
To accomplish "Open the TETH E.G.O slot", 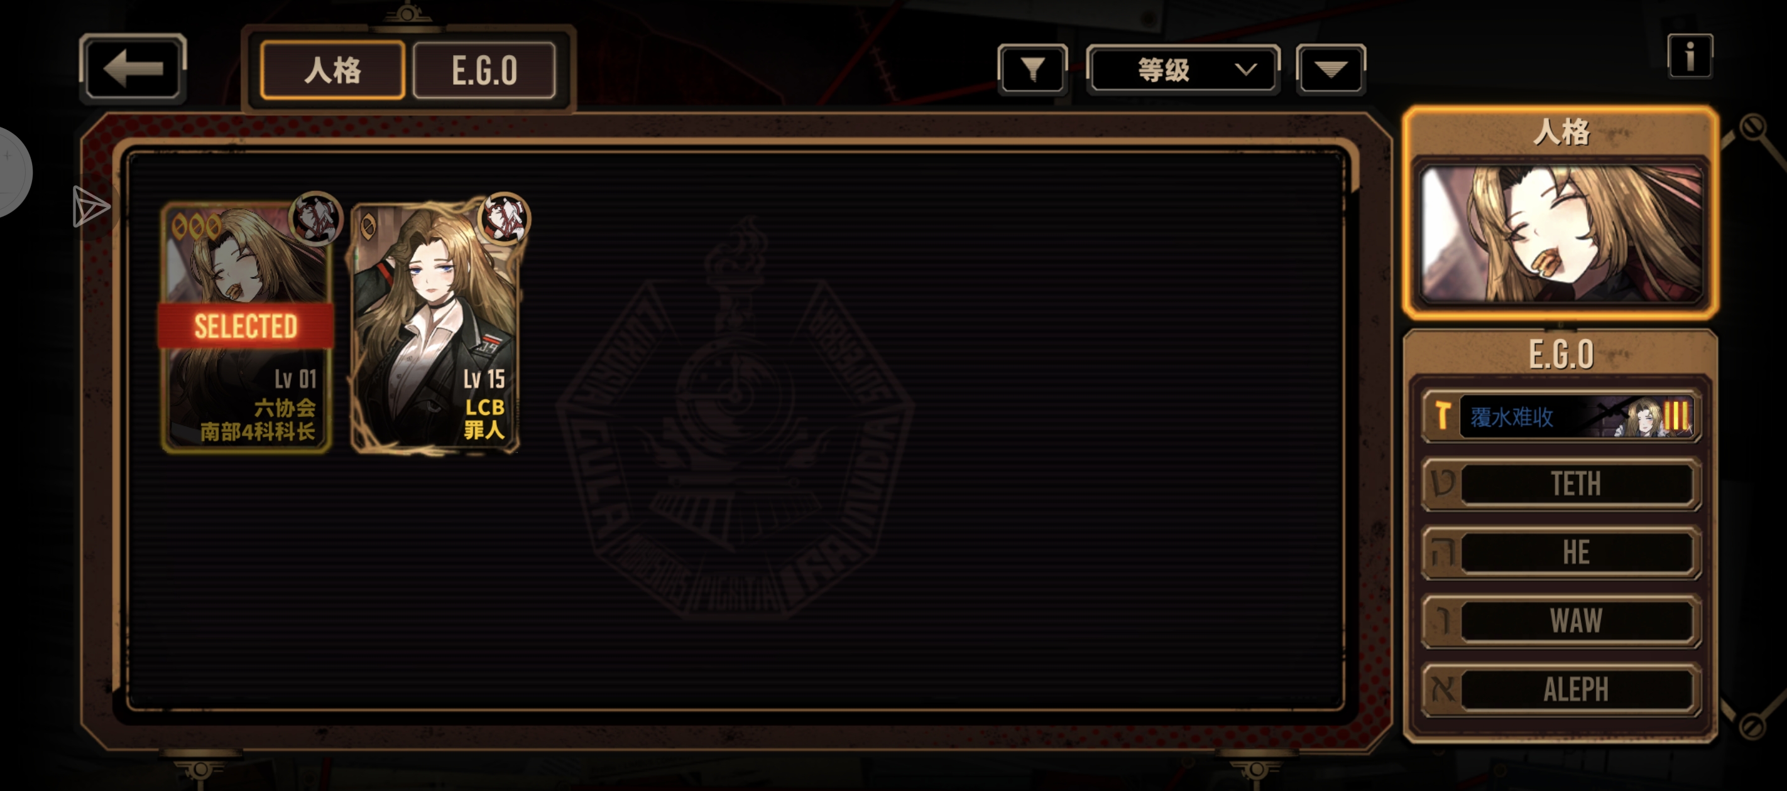I will pos(1561,484).
